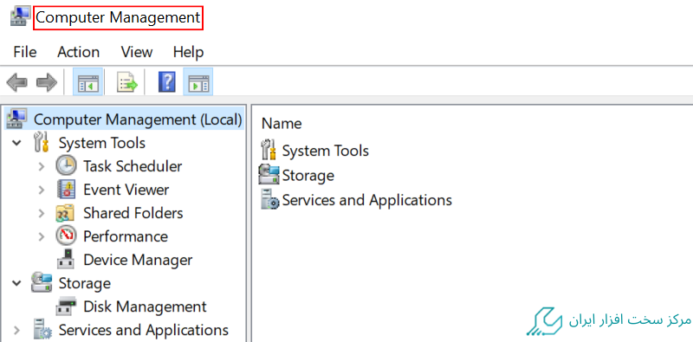Click the Disk Management drive icon
This screenshot has height=342, width=693.
[67, 307]
